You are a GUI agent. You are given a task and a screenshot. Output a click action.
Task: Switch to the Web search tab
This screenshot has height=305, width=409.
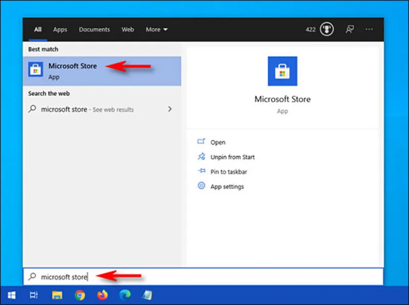[127, 30]
